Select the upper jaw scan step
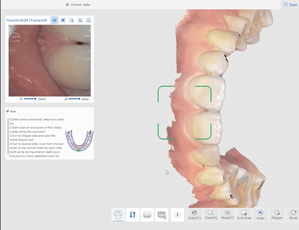The image size is (299, 230). [x=118, y=215]
